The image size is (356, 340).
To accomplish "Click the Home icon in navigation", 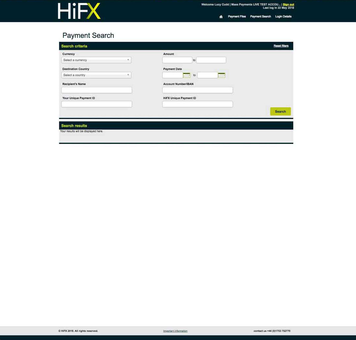I will click(221, 17).
